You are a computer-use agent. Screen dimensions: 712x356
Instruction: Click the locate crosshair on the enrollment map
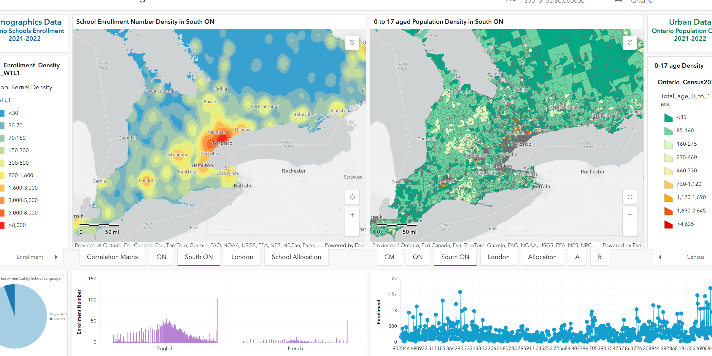coord(352,197)
